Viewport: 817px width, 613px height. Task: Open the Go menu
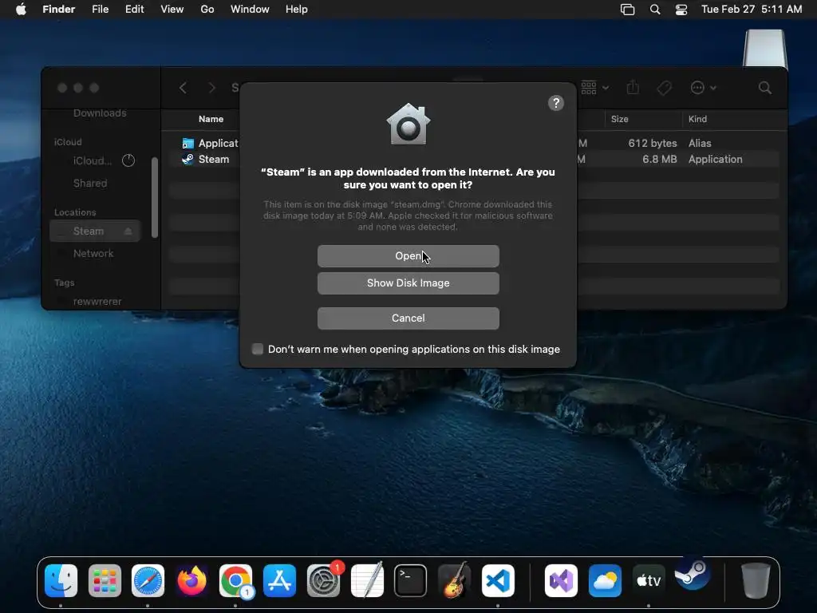pos(207,10)
